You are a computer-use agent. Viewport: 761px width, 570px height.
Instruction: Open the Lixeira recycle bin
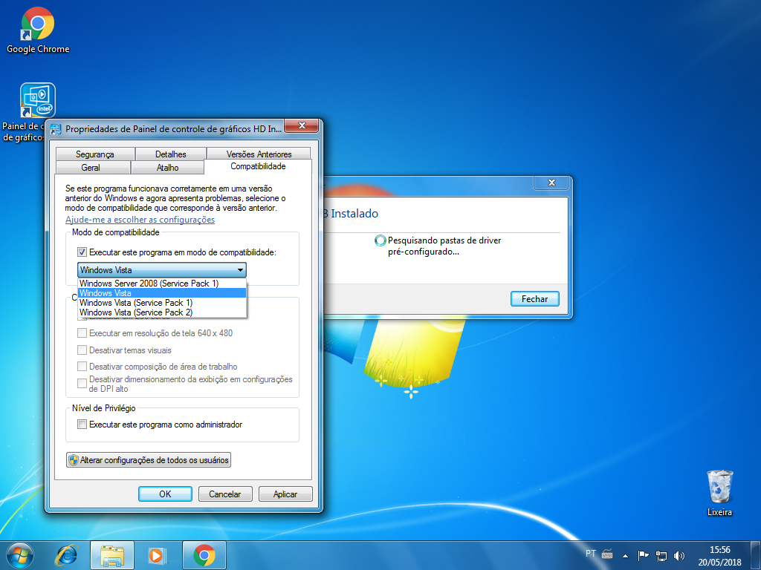pos(719,493)
